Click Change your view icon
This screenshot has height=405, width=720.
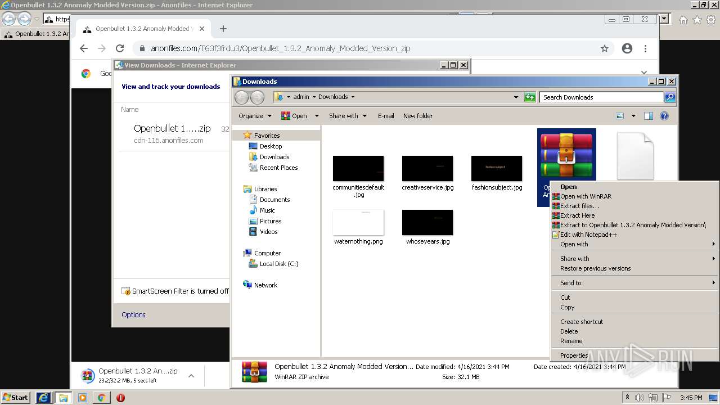pyautogui.click(x=620, y=116)
